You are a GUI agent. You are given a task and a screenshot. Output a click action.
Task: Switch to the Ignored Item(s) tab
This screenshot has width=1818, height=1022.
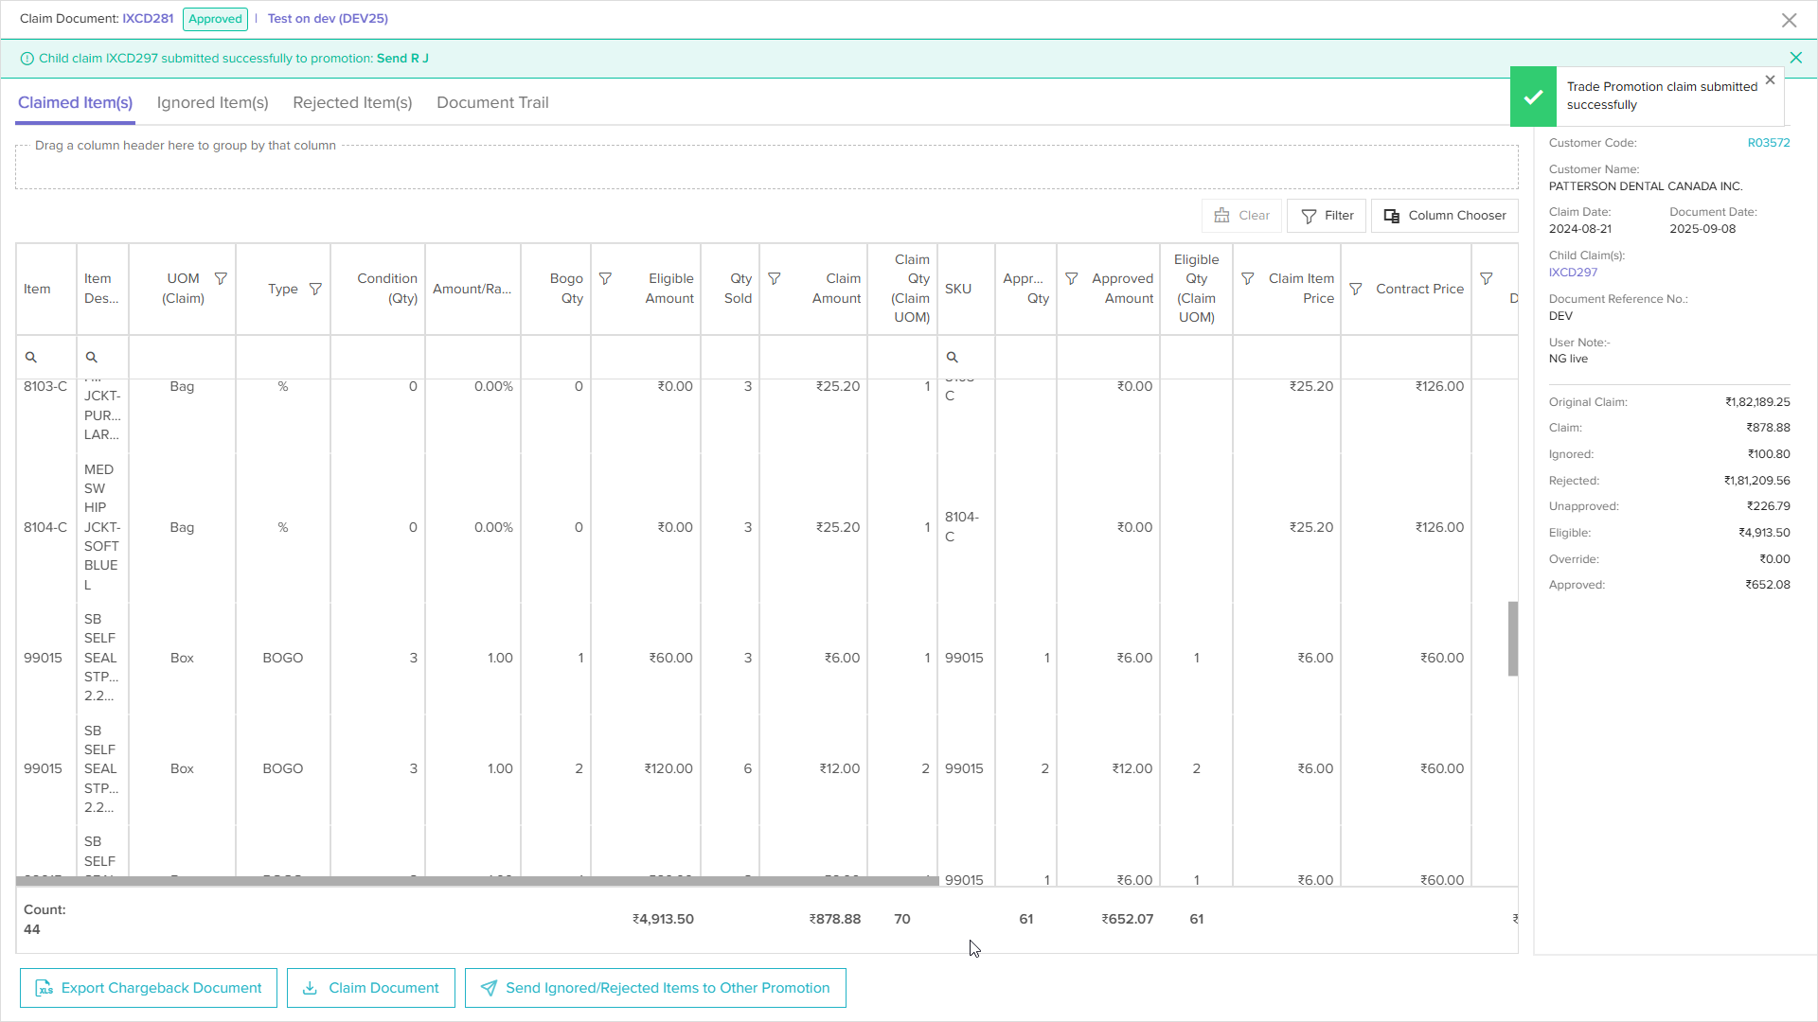pyautogui.click(x=212, y=102)
